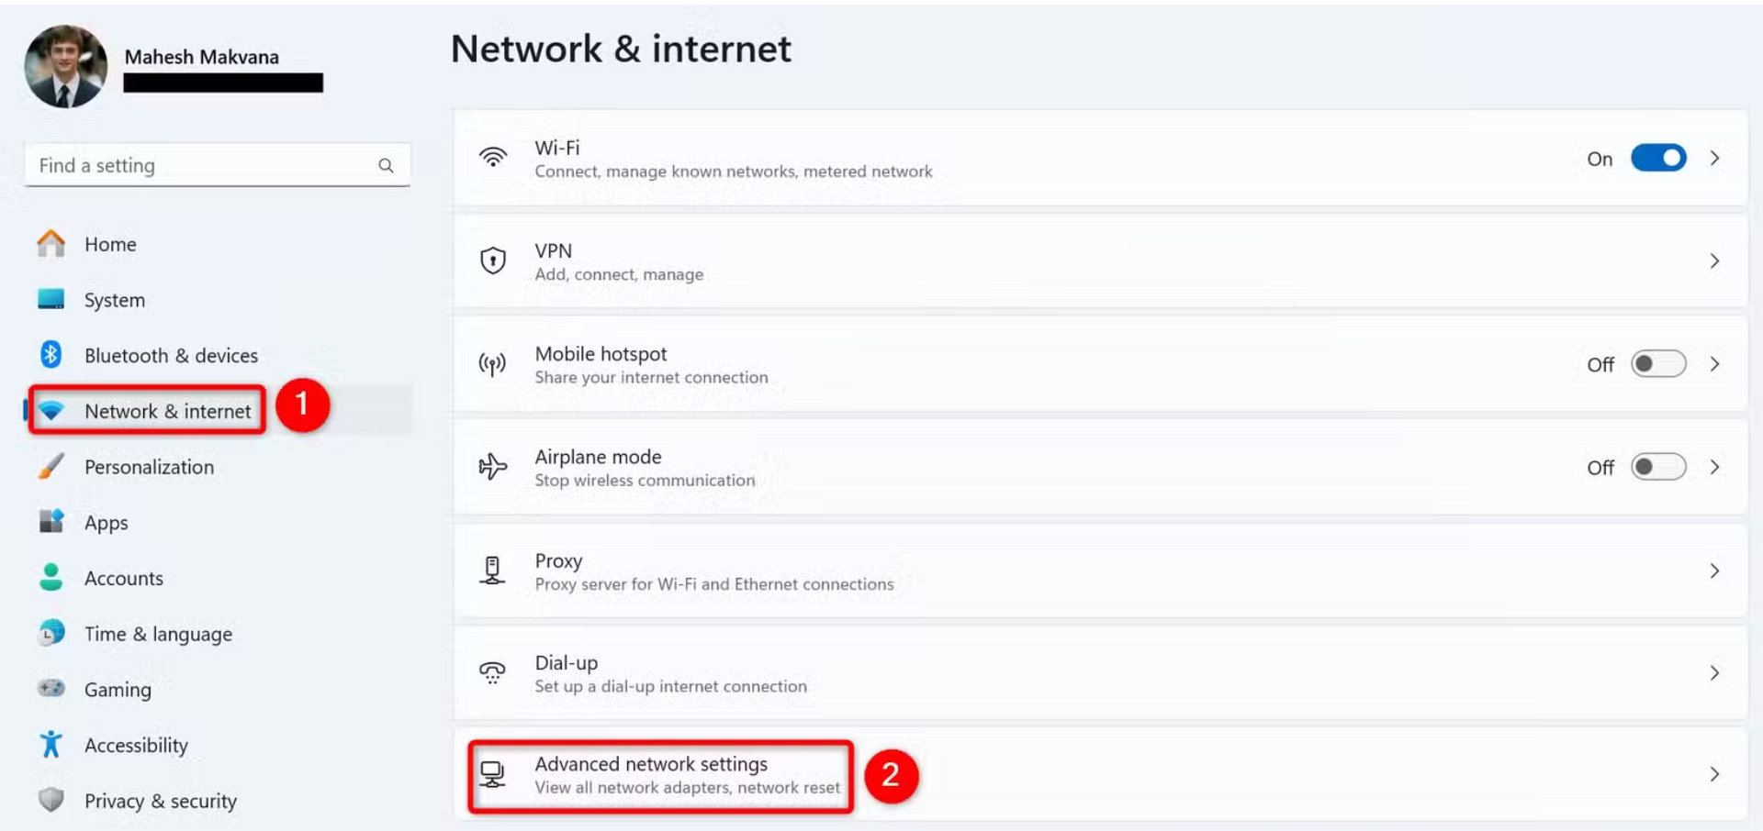Click the Proxy server icon
The image size is (1763, 831).
tap(493, 571)
